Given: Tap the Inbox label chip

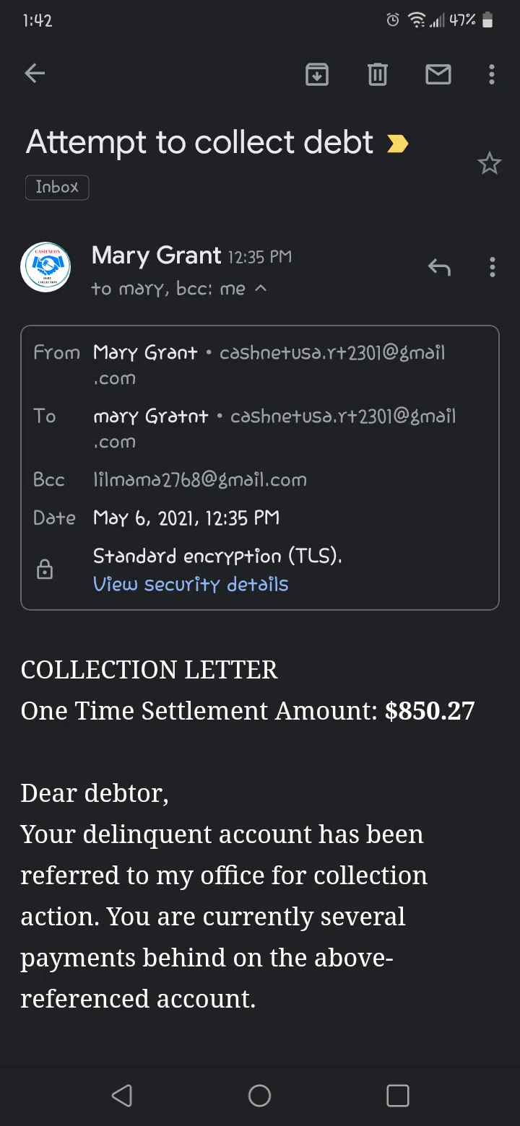Looking at the screenshot, I should (x=57, y=187).
